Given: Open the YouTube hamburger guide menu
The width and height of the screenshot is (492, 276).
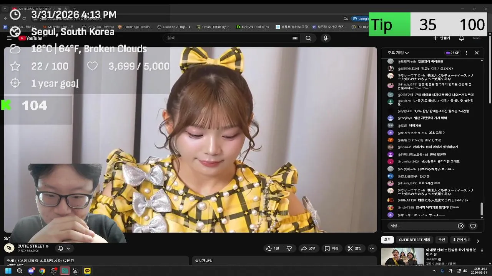Looking at the screenshot, I should click(9, 38).
